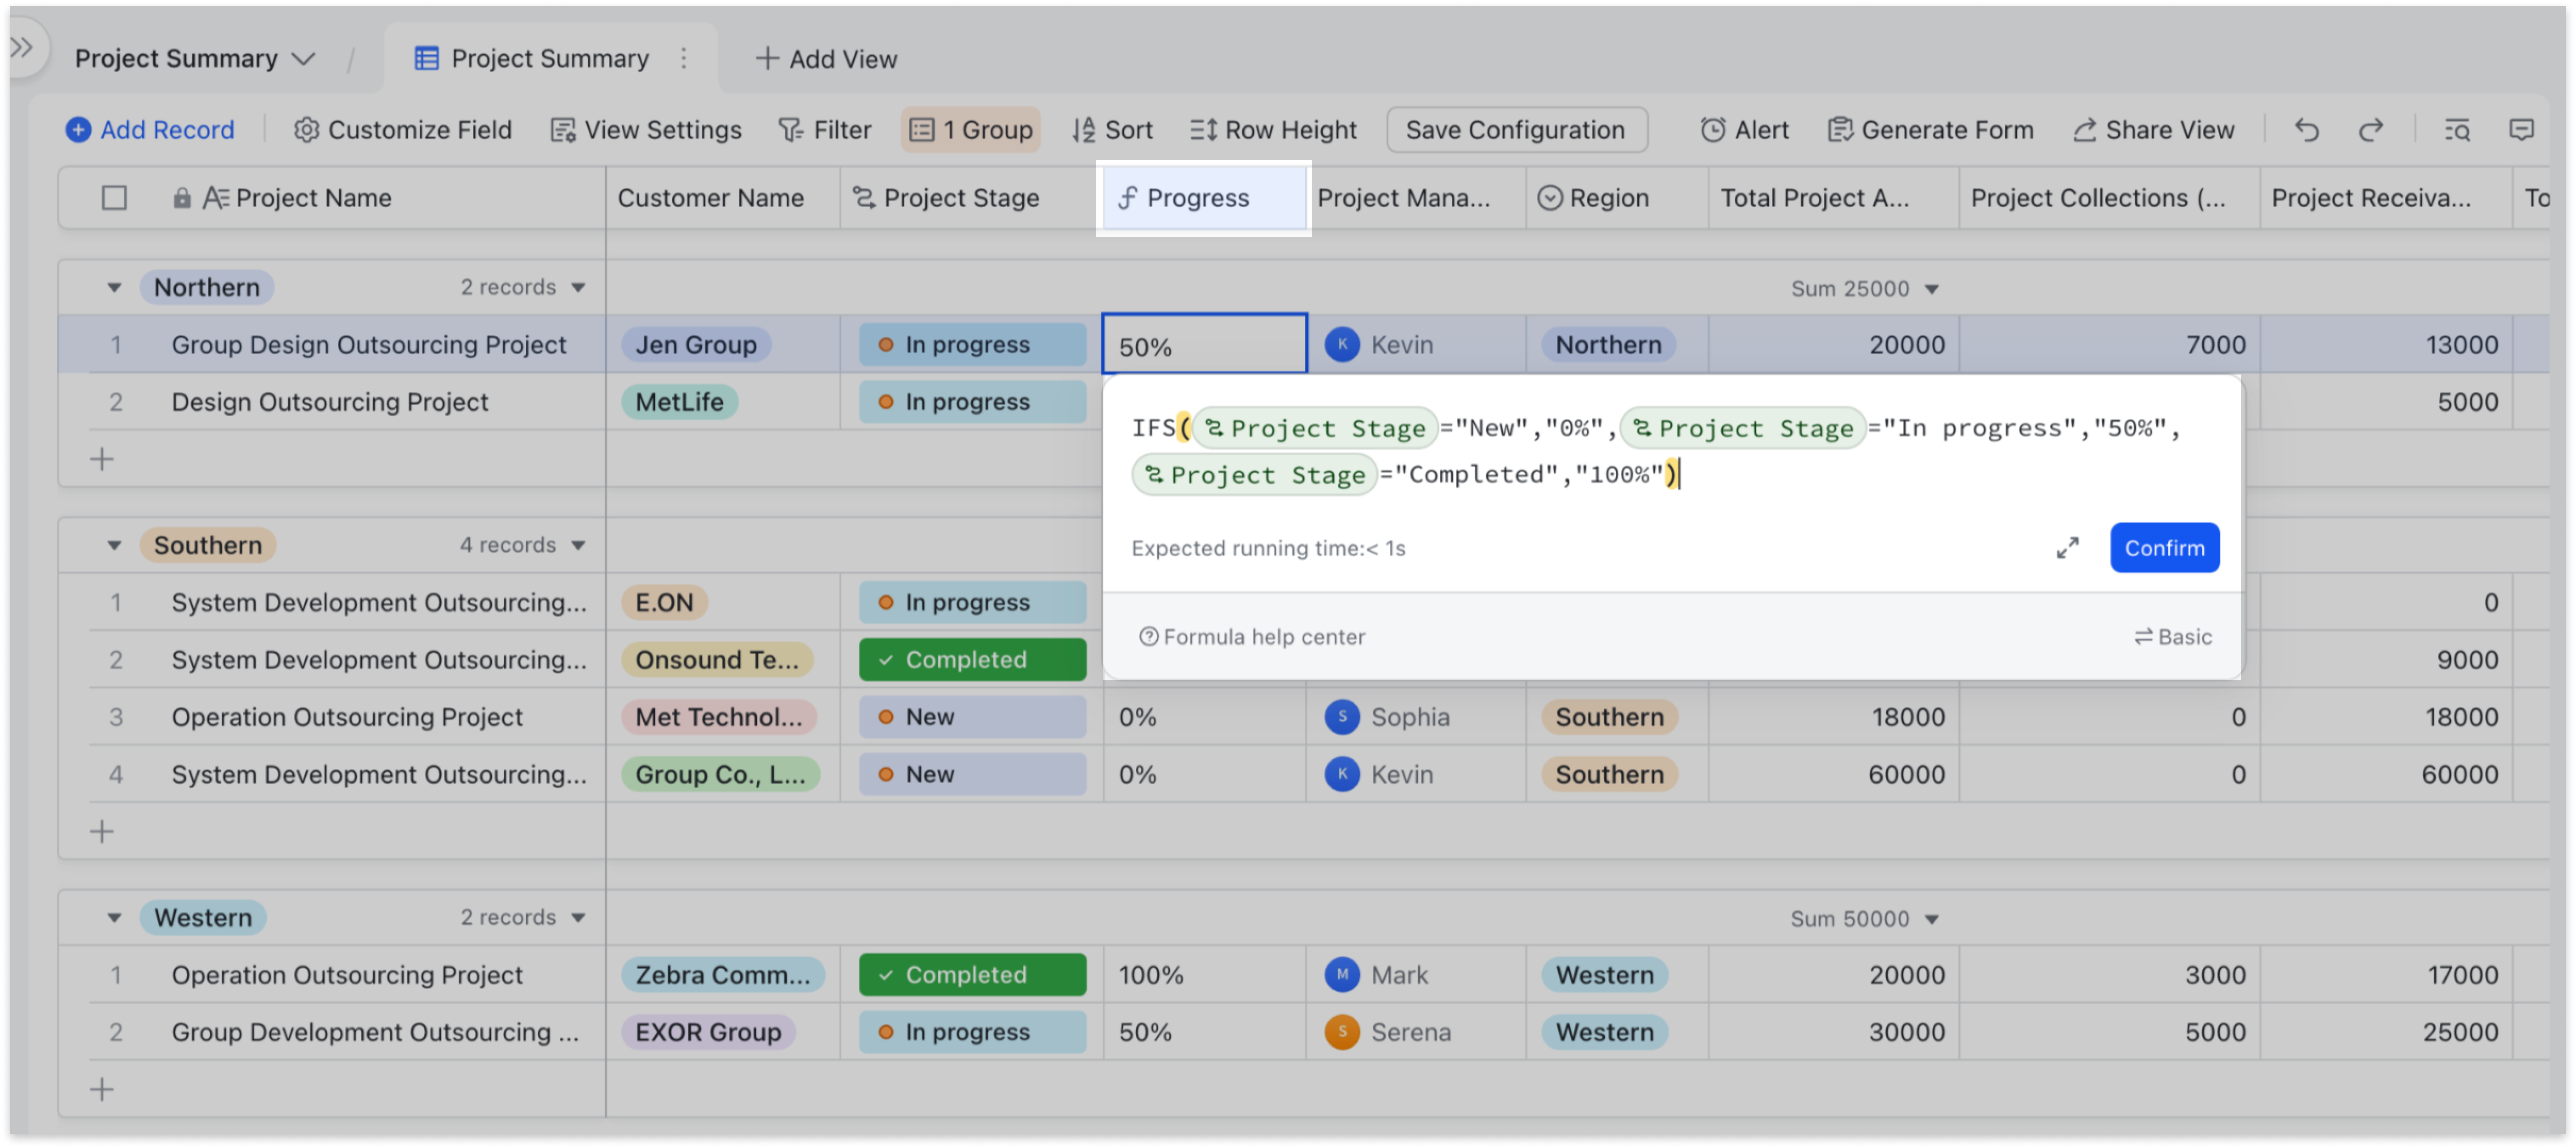The height and width of the screenshot is (1148, 2576).
Task: Expand the formula editor to fullscreen
Action: (2068, 547)
